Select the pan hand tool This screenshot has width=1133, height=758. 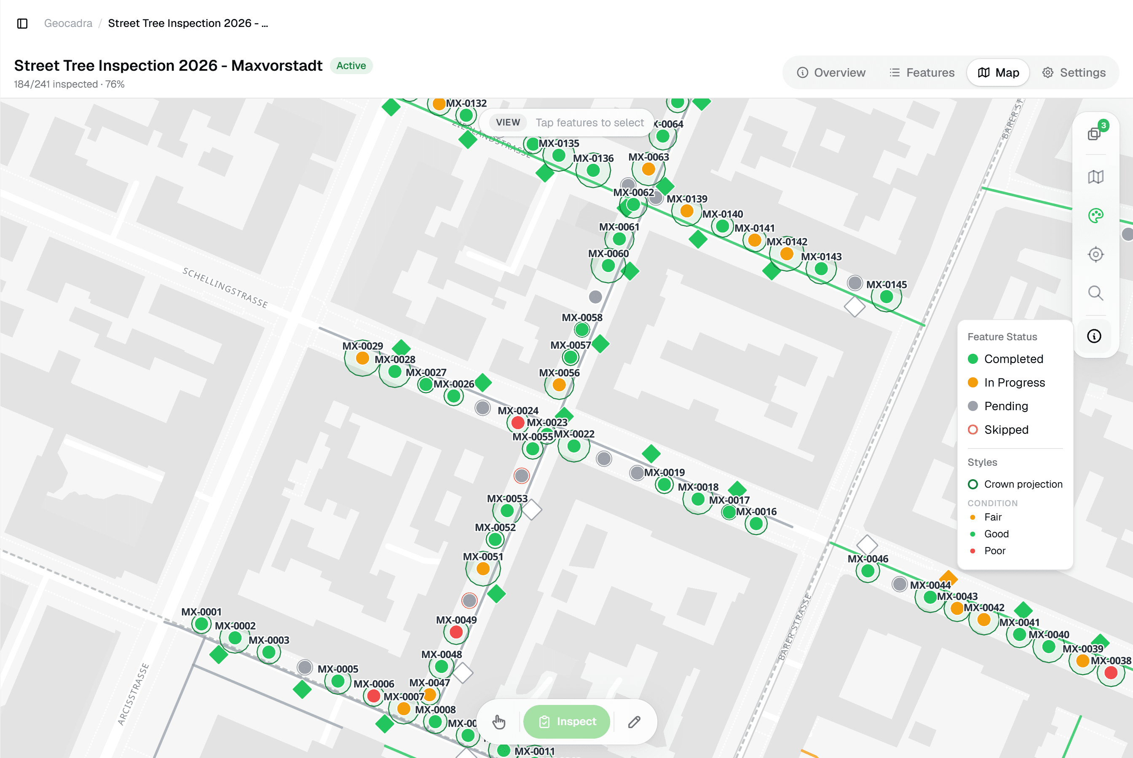(498, 722)
